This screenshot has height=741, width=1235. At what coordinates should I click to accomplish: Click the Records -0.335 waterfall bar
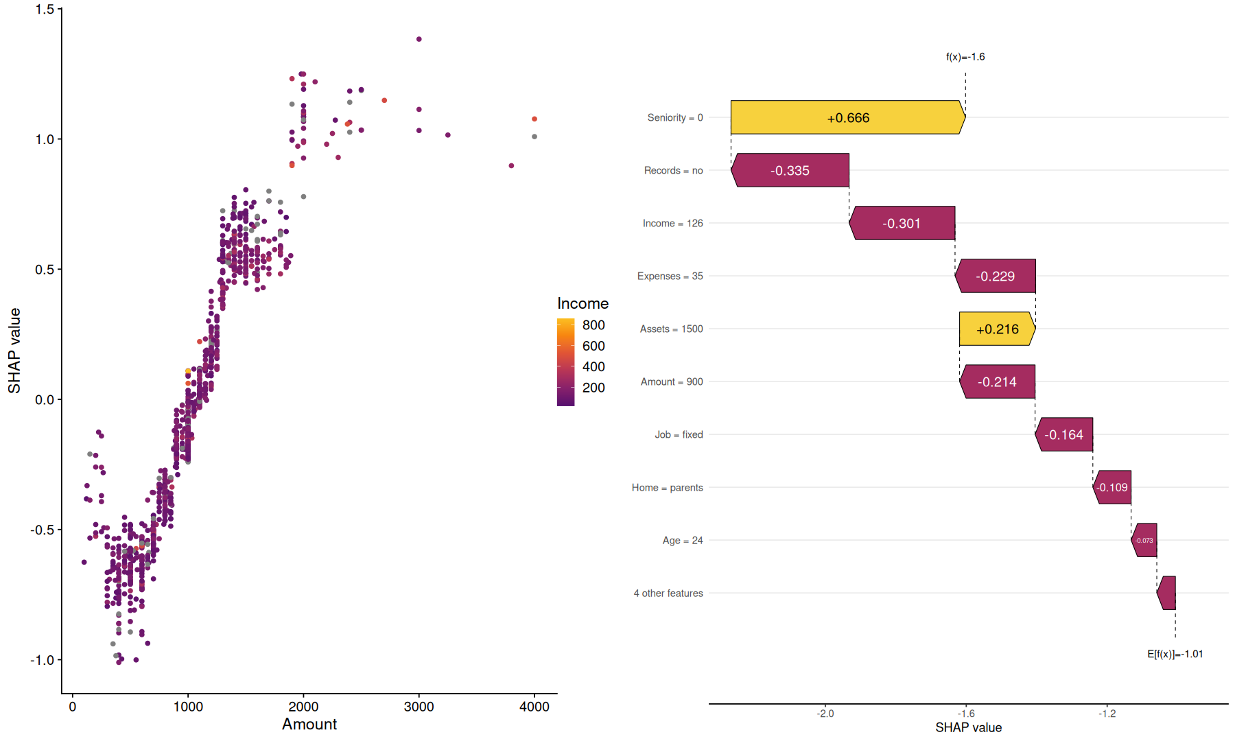[x=790, y=170]
